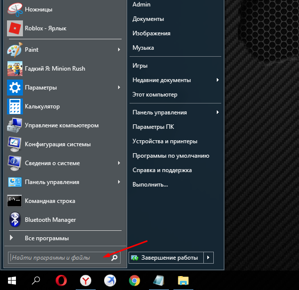The width and height of the screenshot is (299, 290).
Task: Open Музыка from the Start menu
Action: (143, 48)
